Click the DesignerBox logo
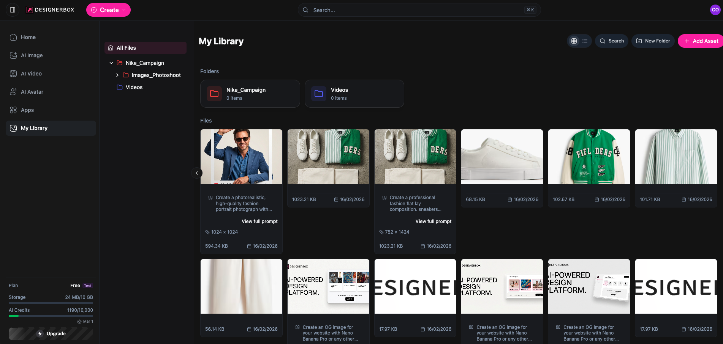The width and height of the screenshot is (723, 344). (x=50, y=9)
